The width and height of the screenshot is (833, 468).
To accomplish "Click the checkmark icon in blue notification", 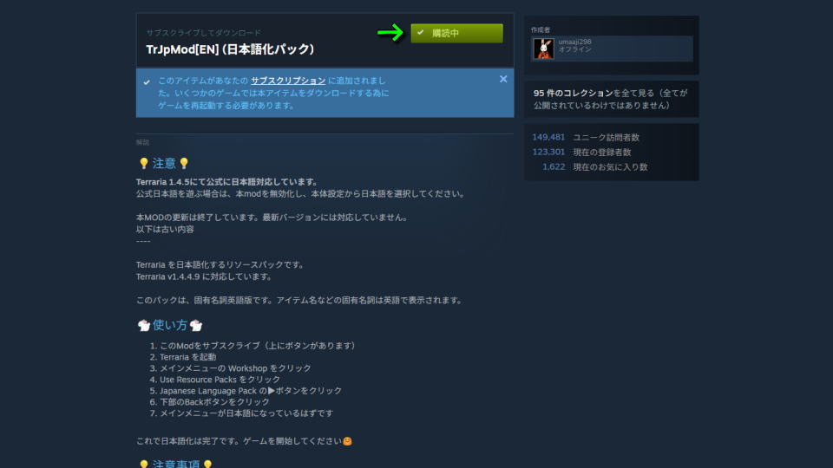I will tap(147, 82).
